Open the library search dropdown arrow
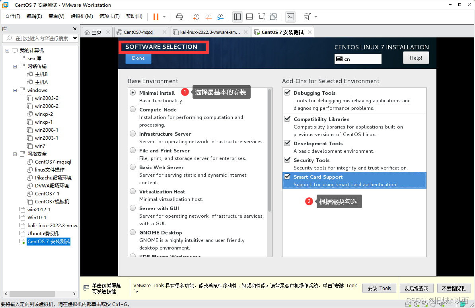 (75, 39)
